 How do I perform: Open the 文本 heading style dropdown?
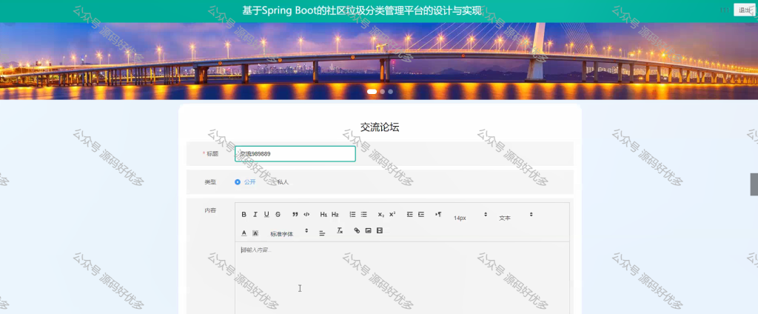click(516, 216)
